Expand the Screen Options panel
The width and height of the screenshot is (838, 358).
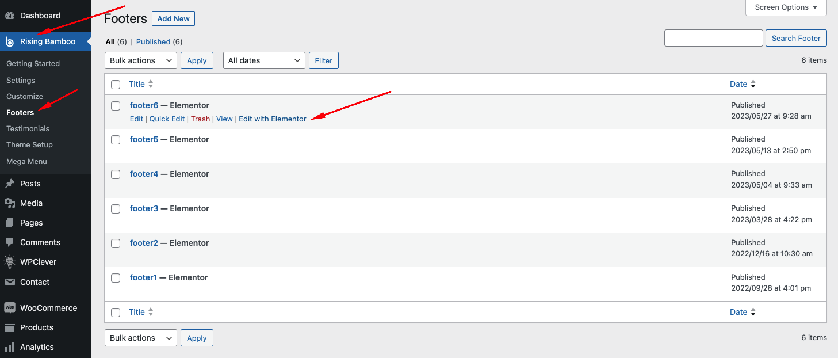786,7
